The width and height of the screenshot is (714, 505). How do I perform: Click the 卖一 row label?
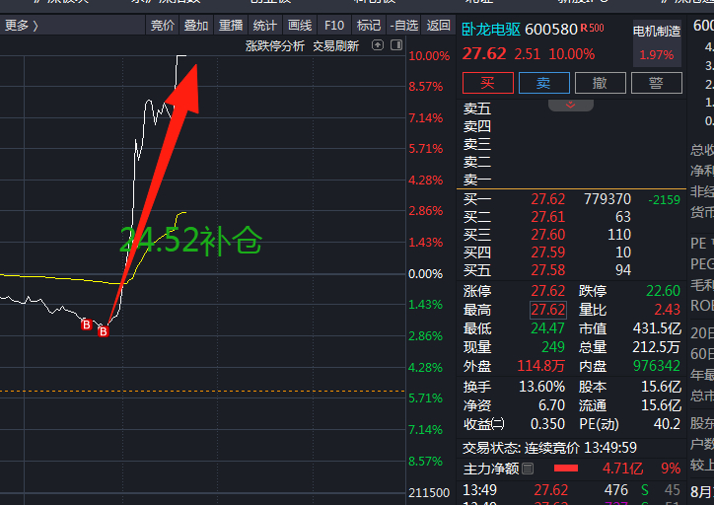coord(477,180)
